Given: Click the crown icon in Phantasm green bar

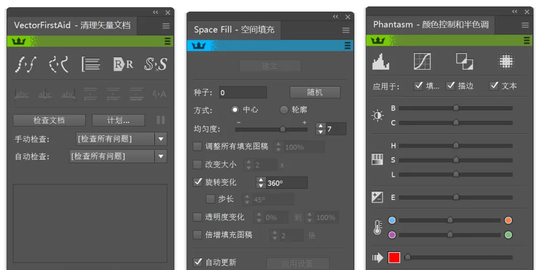Looking at the screenshot, I should (x=378, y=41).
